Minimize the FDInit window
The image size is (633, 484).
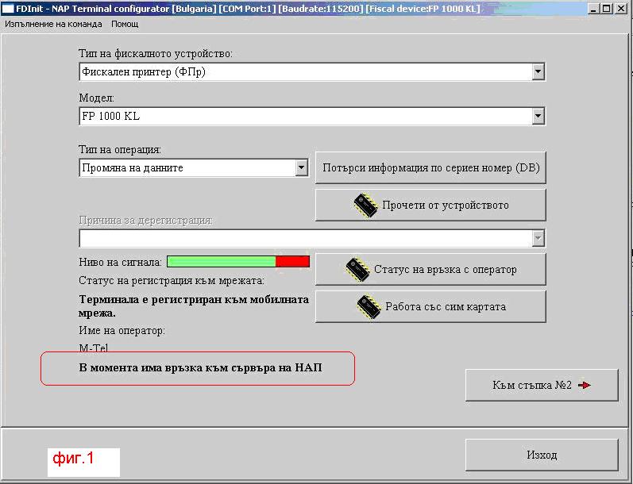tap(593, 8)
